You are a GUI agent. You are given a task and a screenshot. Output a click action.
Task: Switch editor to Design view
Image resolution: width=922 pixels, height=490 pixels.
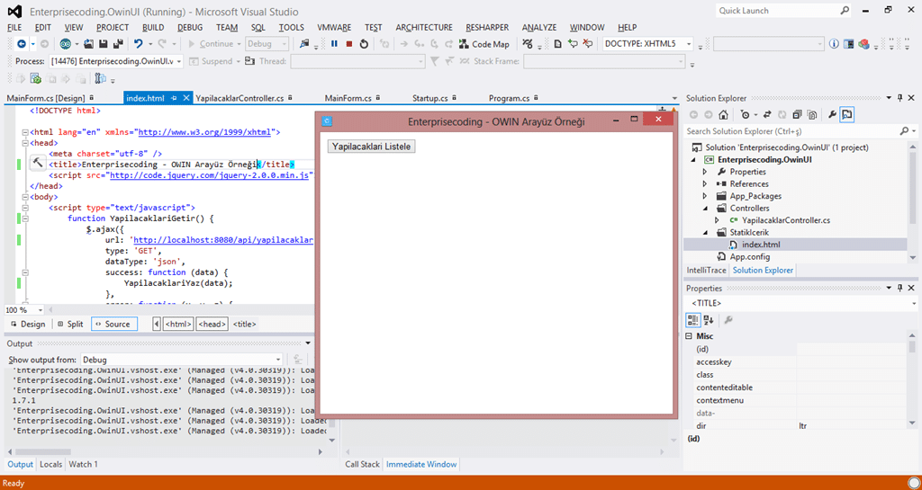28,324
